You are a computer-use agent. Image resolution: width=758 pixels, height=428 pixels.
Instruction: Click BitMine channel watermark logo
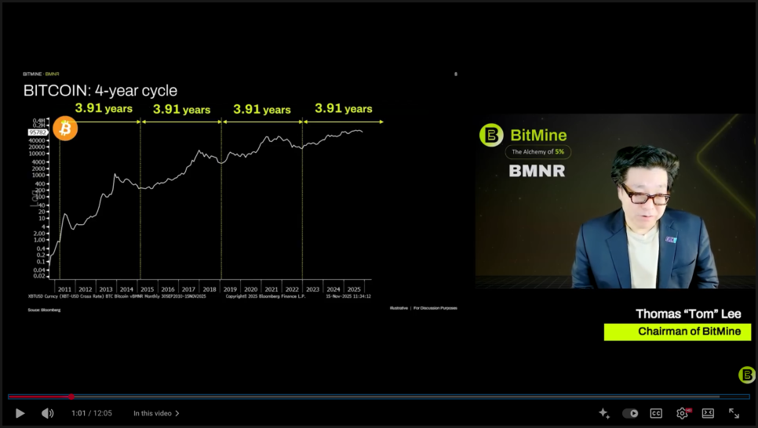747,375
